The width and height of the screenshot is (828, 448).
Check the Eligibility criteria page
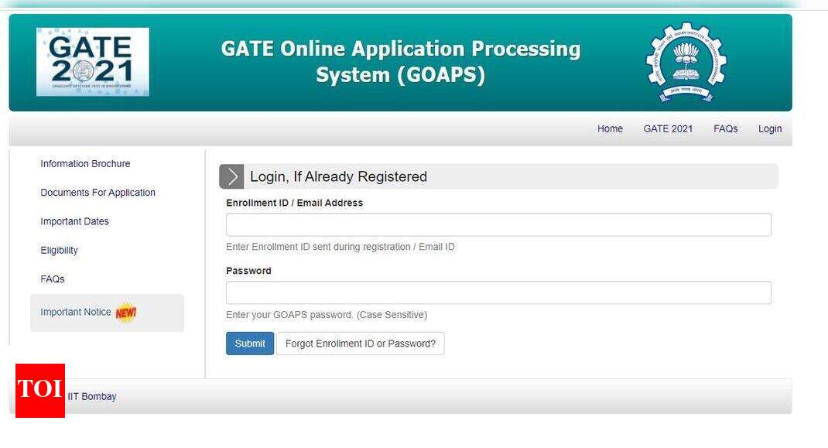click(x=59, y=250)
